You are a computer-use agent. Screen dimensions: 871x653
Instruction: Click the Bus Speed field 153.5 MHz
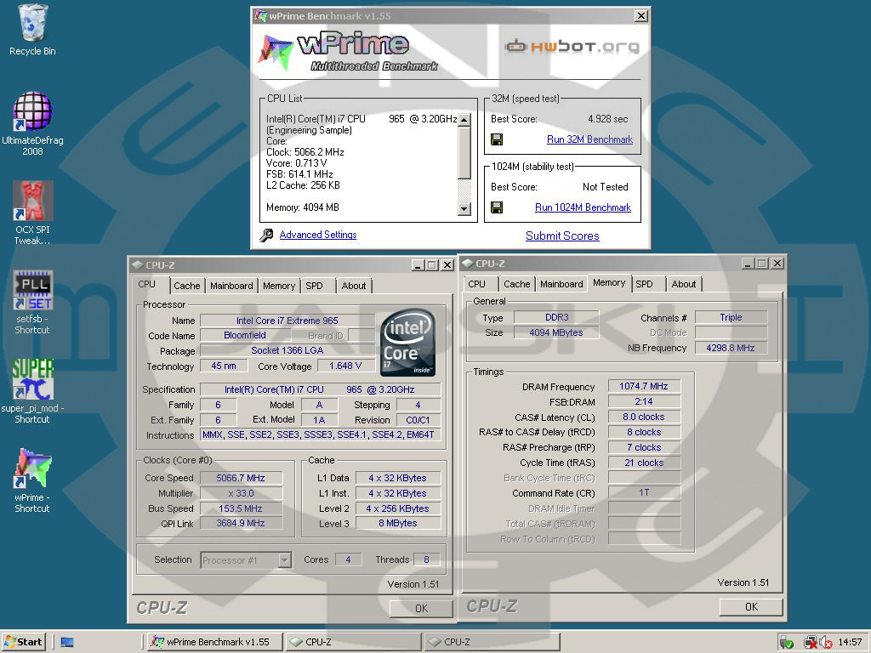(241, 508)
